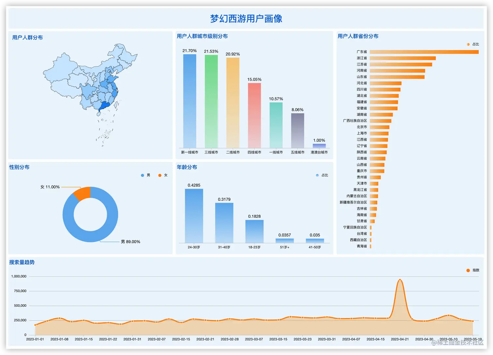493x355 pixels.
Task: Toggle the 男 legend in gender chart
Action: click(x=145, y=175)
